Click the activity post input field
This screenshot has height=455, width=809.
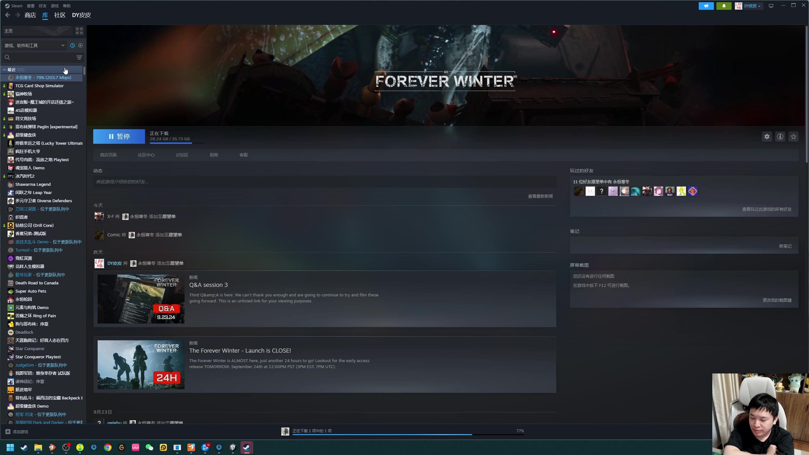tap(325, 182)
